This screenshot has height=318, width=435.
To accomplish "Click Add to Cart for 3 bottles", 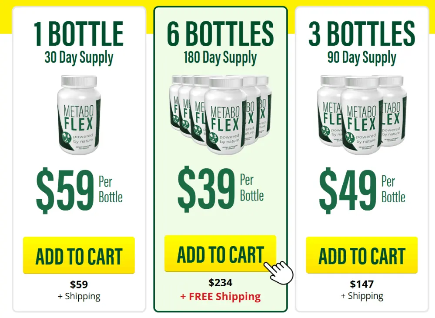I will click(362, 255).
